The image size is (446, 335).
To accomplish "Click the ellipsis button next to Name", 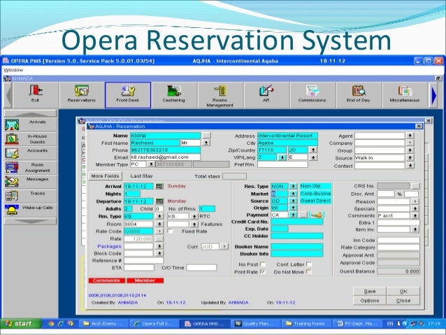I will coord(206,136).
